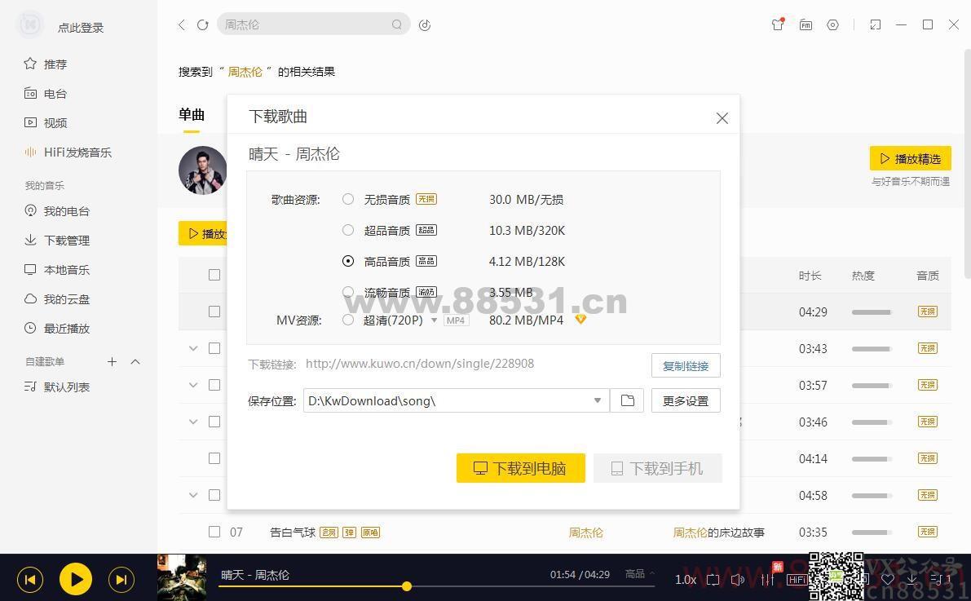
Task: Open the song recognition icon next to search
Action: [425, 24]
